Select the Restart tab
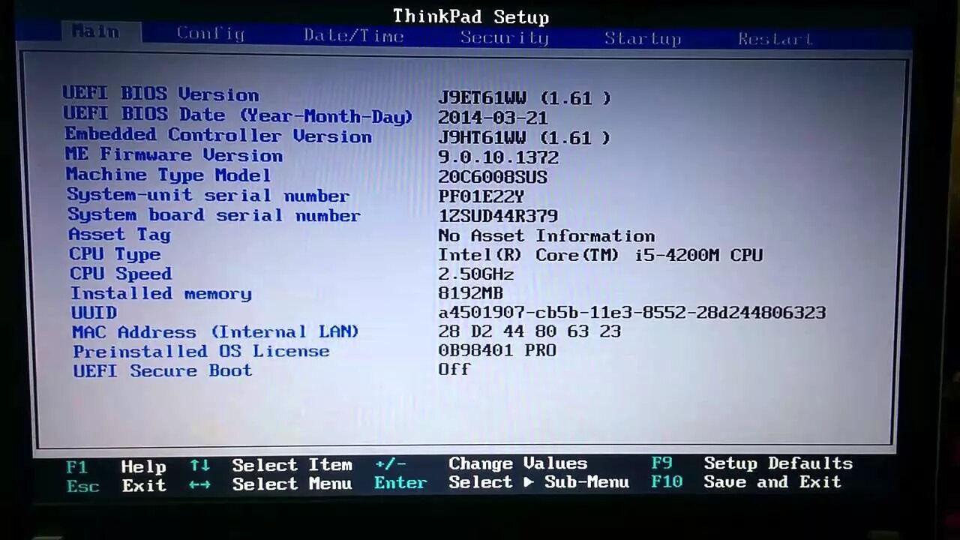Image resolution: width=960 pixels, height=540 pixels. [775, 39]
